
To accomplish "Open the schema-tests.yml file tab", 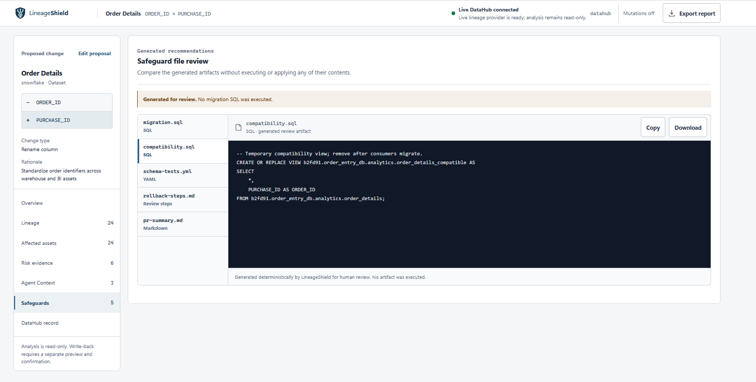I will (x=182, y=175).
